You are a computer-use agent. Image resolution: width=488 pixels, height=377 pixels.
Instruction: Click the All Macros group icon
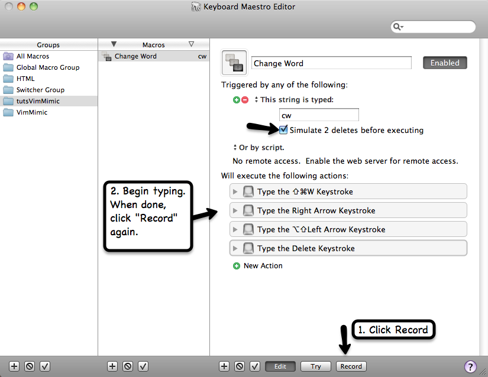click(8, 56)
